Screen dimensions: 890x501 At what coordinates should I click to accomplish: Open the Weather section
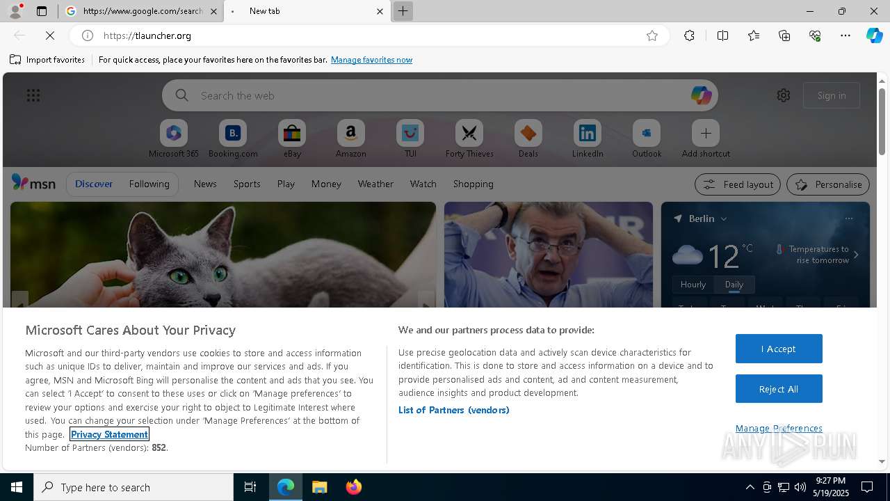coord(375,184)
